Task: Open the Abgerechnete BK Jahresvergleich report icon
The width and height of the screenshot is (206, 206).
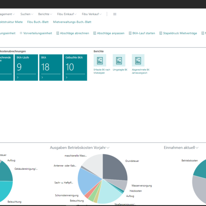Action: (138, 60)
